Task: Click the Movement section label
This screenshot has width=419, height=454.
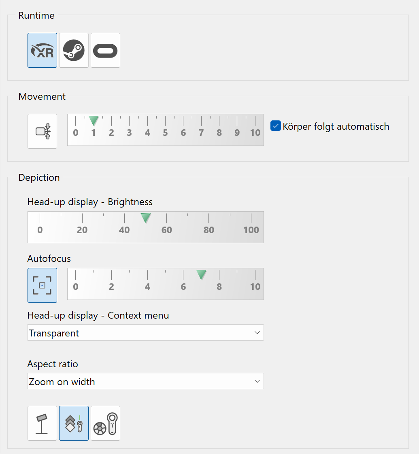Action: (42, 96)
